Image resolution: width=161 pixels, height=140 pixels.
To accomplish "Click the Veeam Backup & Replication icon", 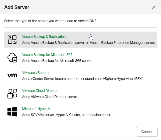I will pyautogui.click(x=12, y=40).
